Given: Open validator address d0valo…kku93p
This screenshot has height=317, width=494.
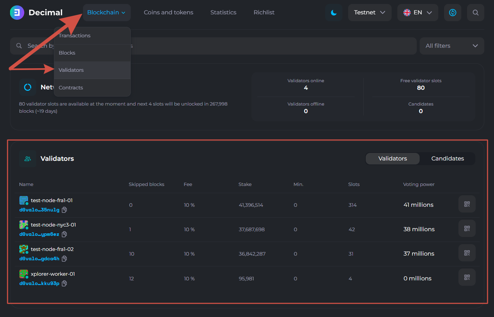Looking at the screenshot, I should click(x=39, y=284).
